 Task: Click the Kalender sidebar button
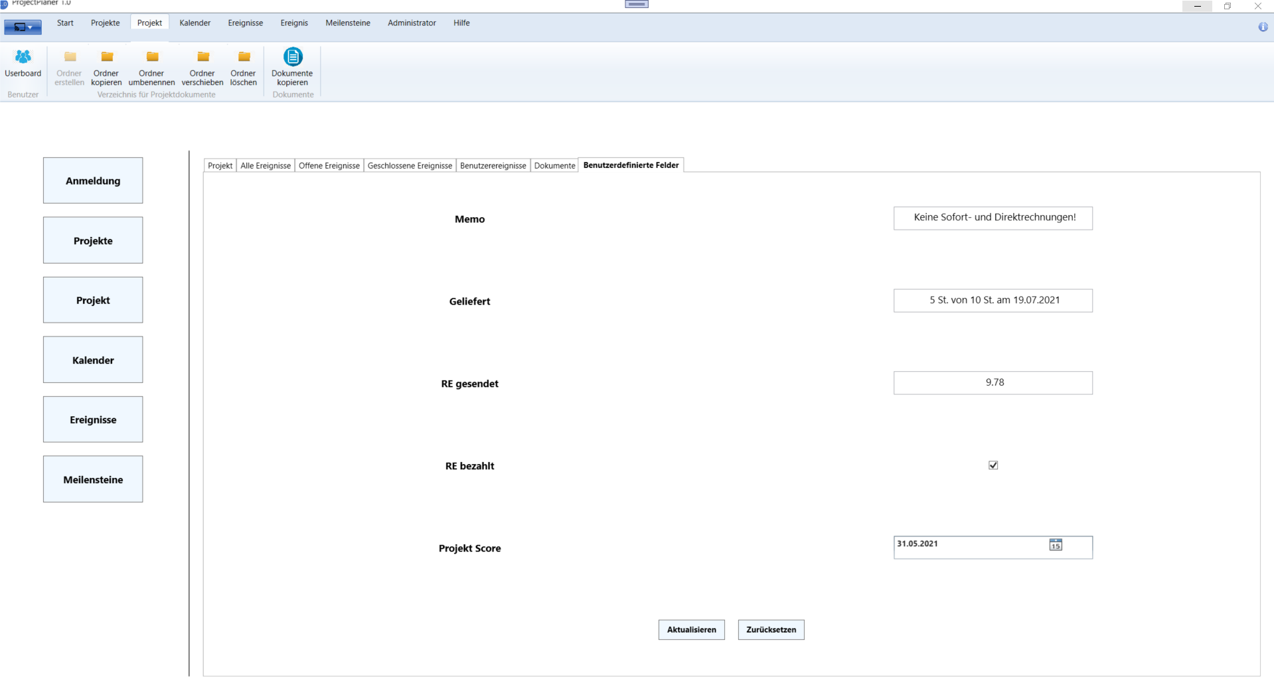click(x=93, y=360)
